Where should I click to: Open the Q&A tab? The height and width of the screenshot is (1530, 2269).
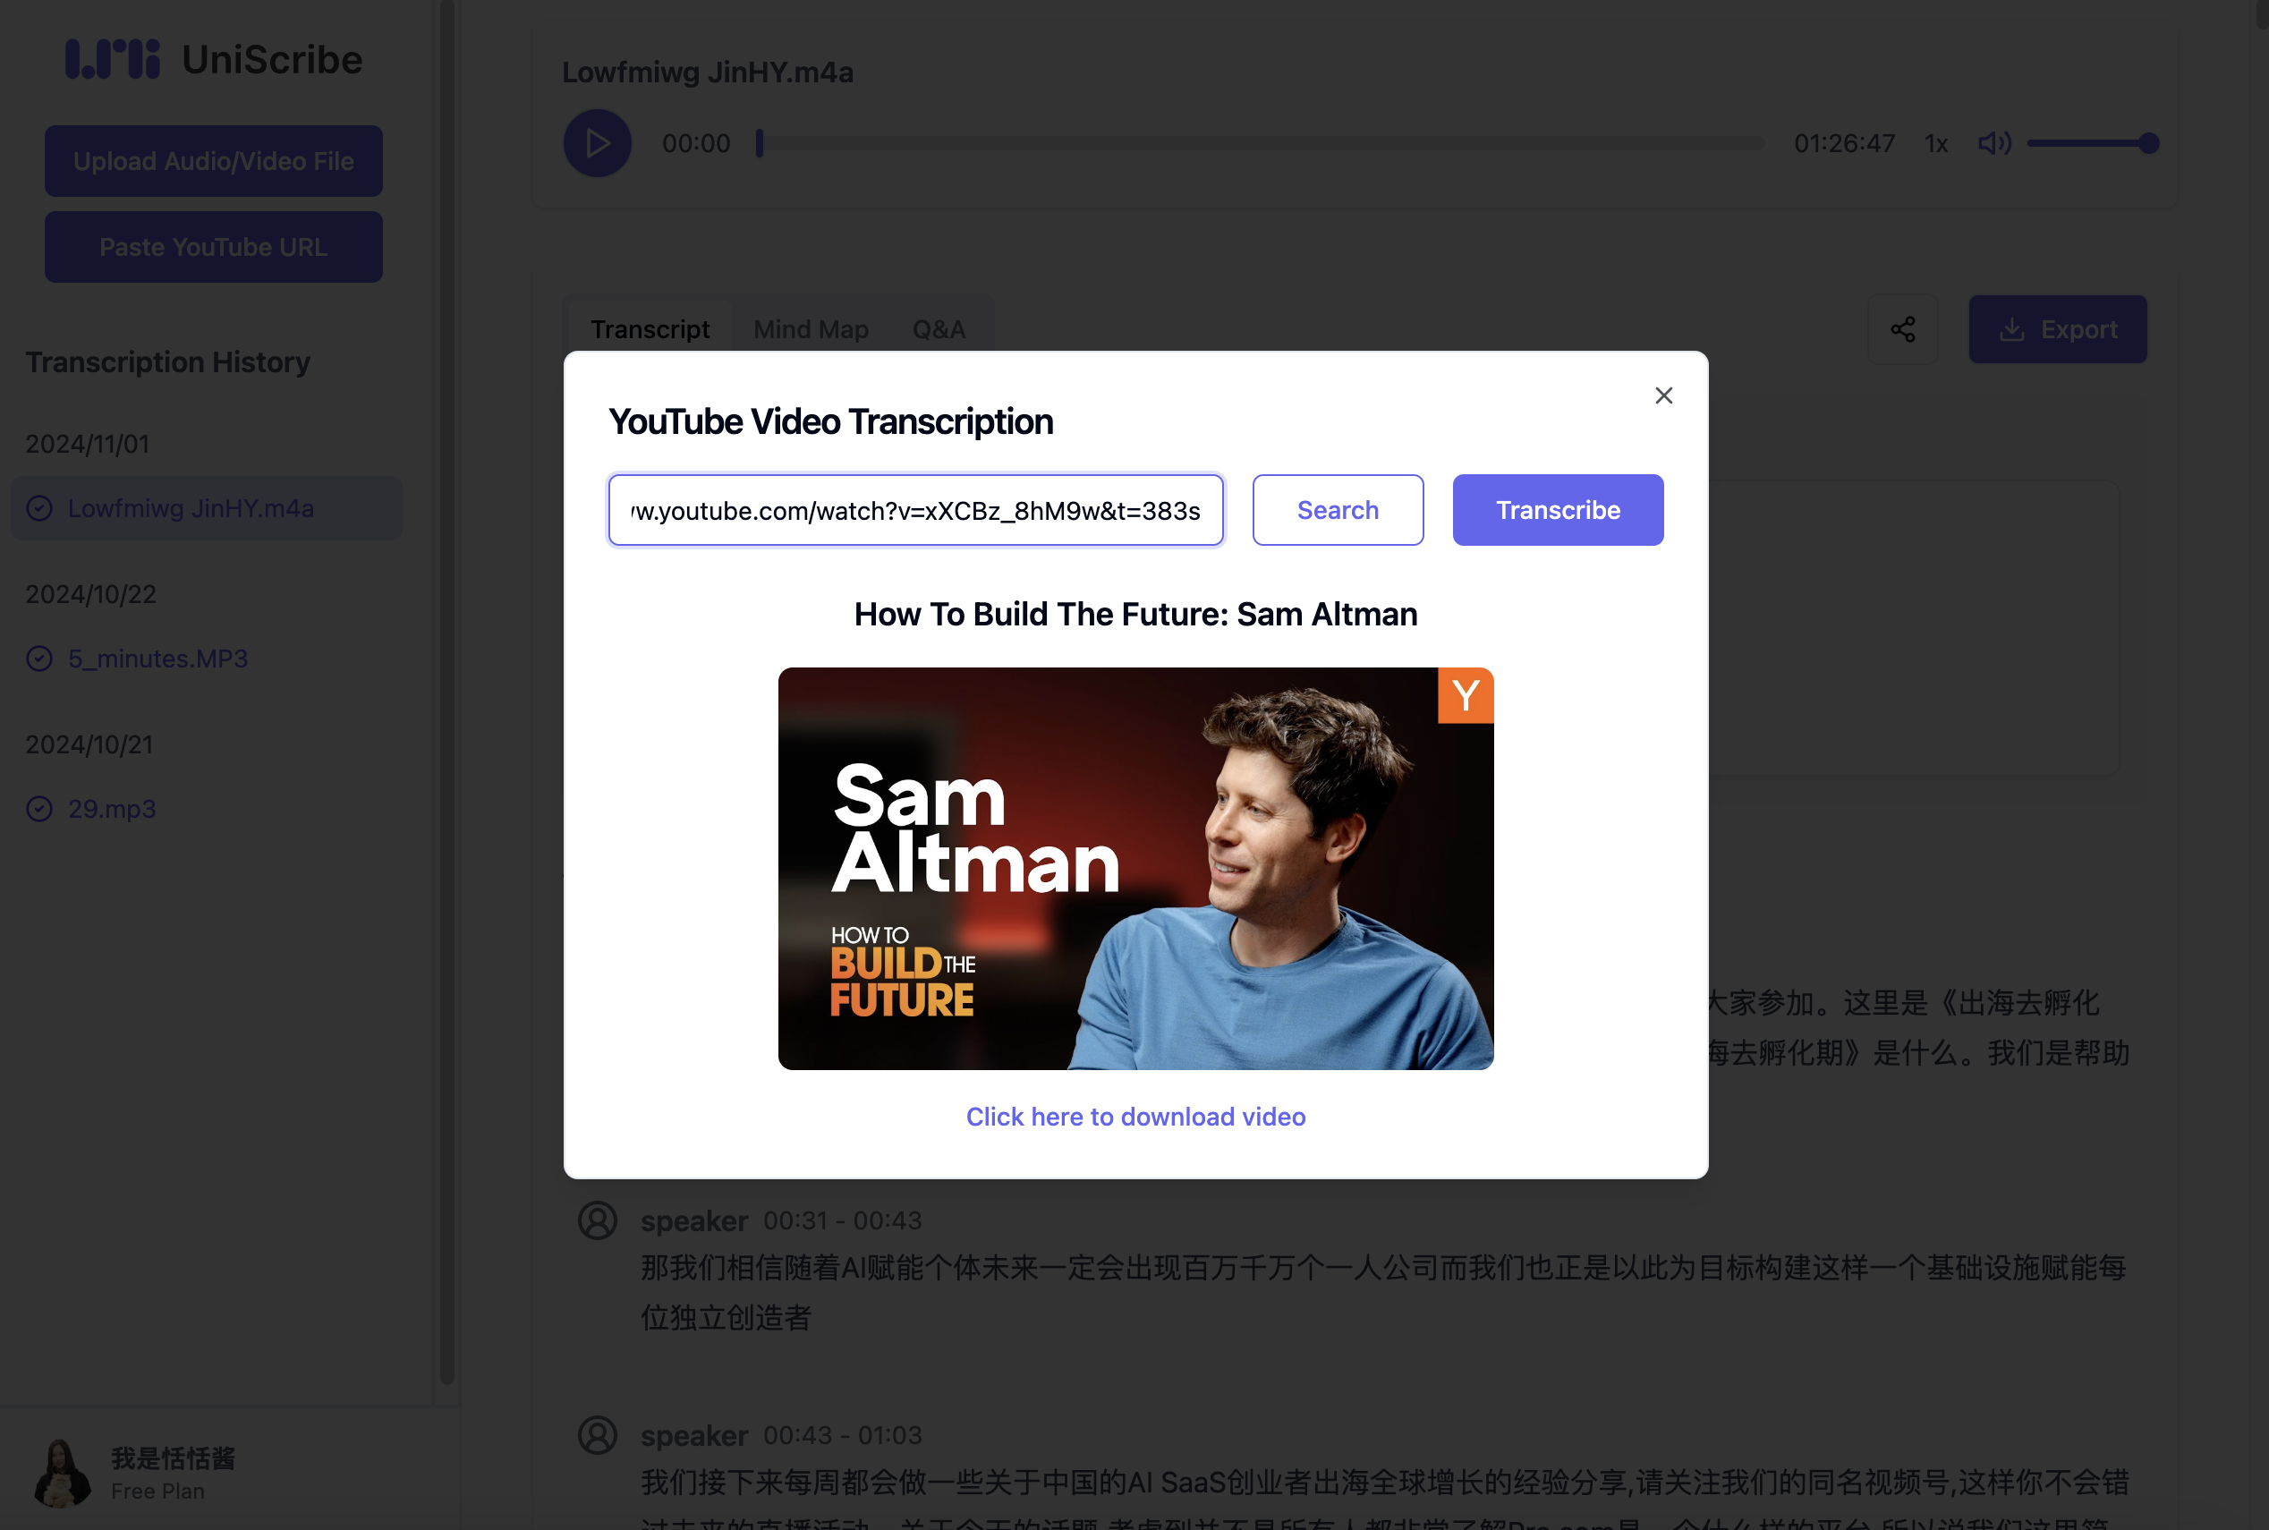pos(938,330)
